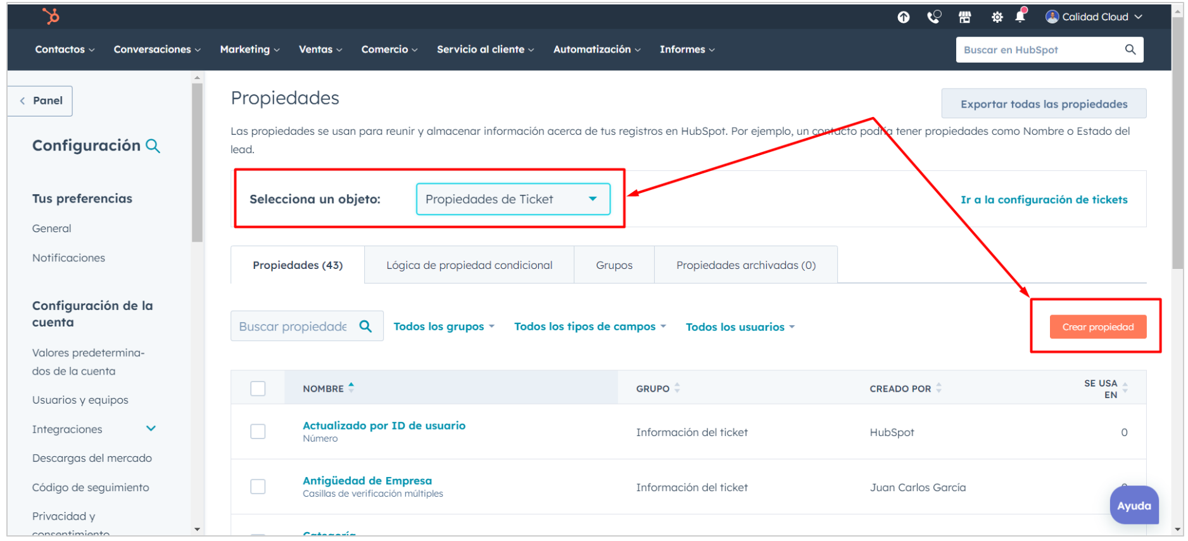This screenshot has width=1188, height=541.
Task: Open the Propiedades de Ticket object dropdown
Action: click(512, 199)
